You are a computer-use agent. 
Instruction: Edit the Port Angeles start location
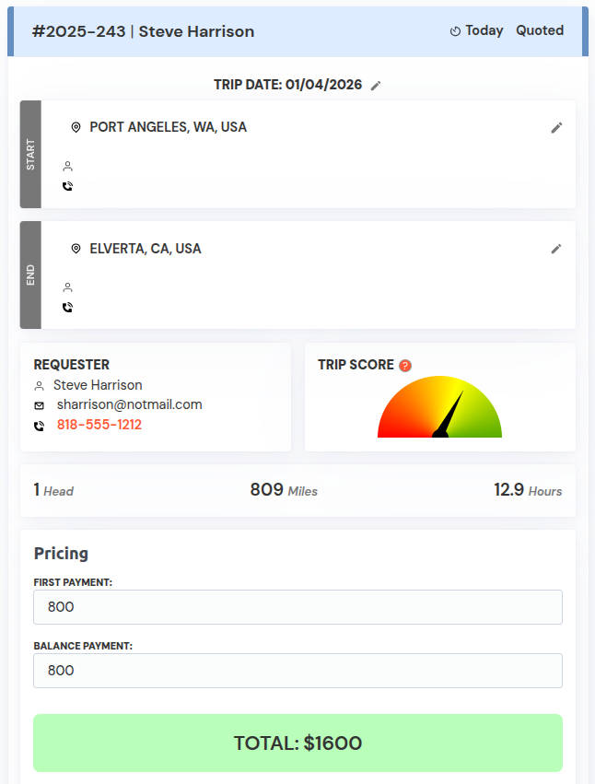point(556,128)
